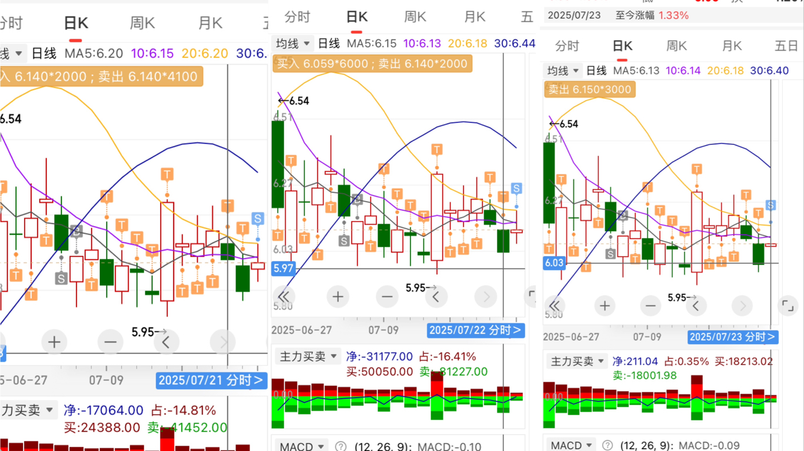Expand 2025/07/23 chart to fullscreen
Image resolution: width=804 pixels, height=451 pixels.
[787, 305]
